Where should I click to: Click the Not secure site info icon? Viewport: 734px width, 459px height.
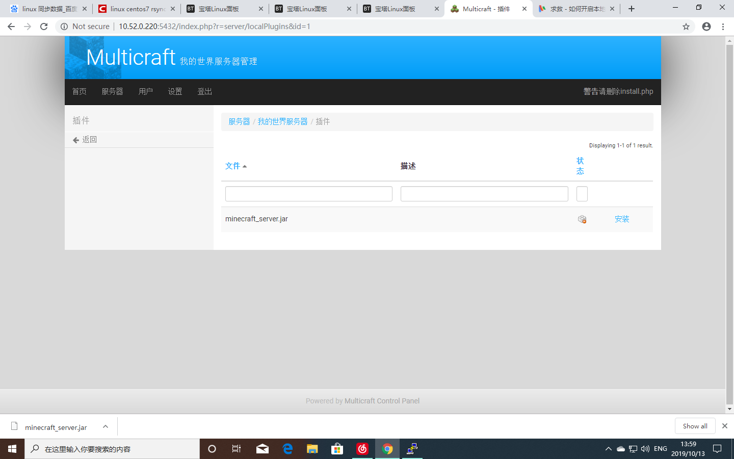pos(64,27)
